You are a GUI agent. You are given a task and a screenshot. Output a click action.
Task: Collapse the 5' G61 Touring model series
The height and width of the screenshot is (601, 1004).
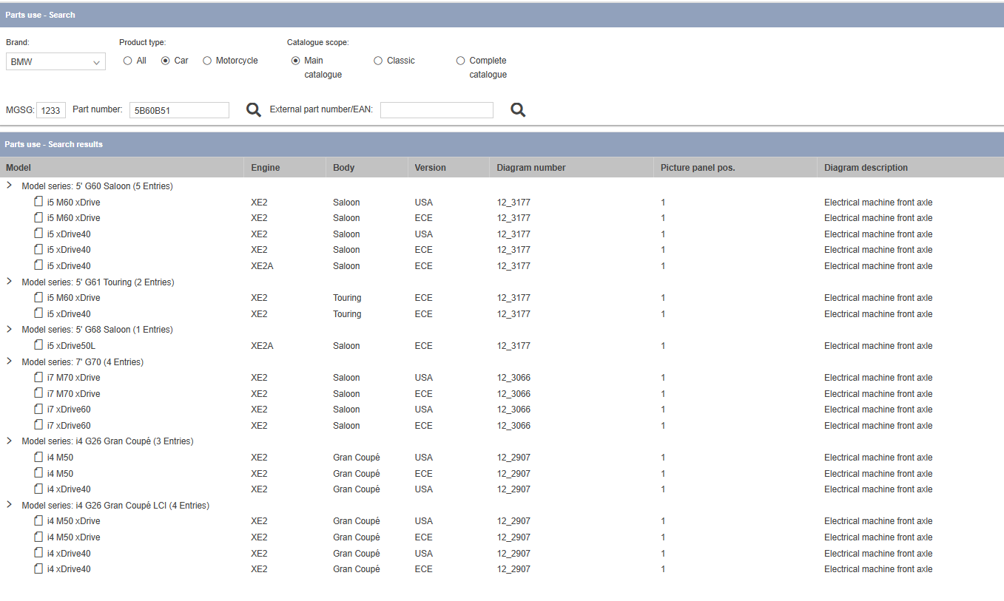[10, 282]
